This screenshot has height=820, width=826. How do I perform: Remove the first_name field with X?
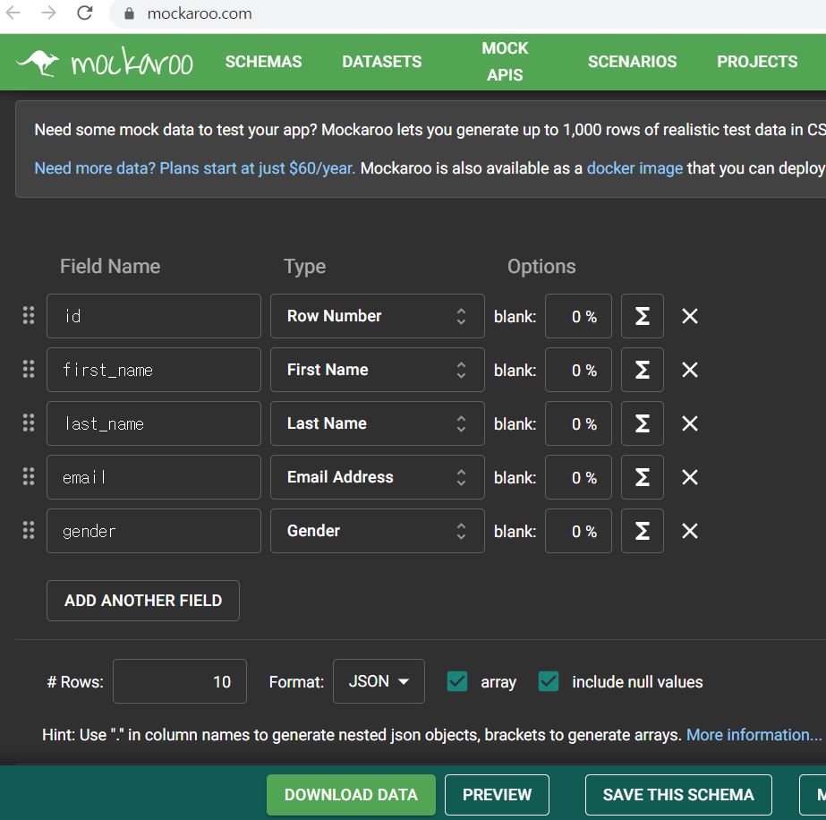[690, 370]
